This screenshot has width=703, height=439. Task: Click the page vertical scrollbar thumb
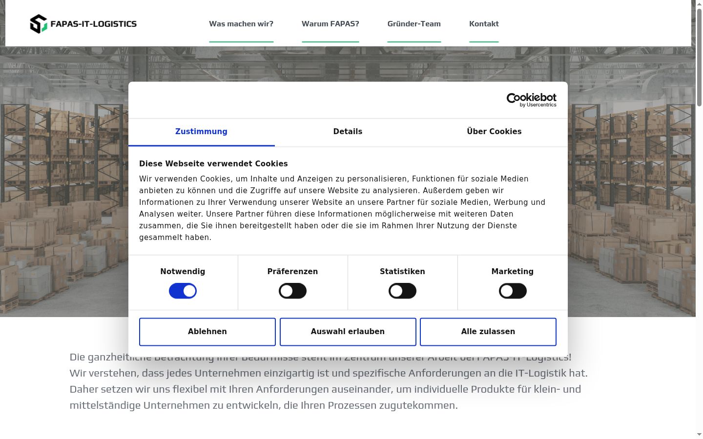699,58
